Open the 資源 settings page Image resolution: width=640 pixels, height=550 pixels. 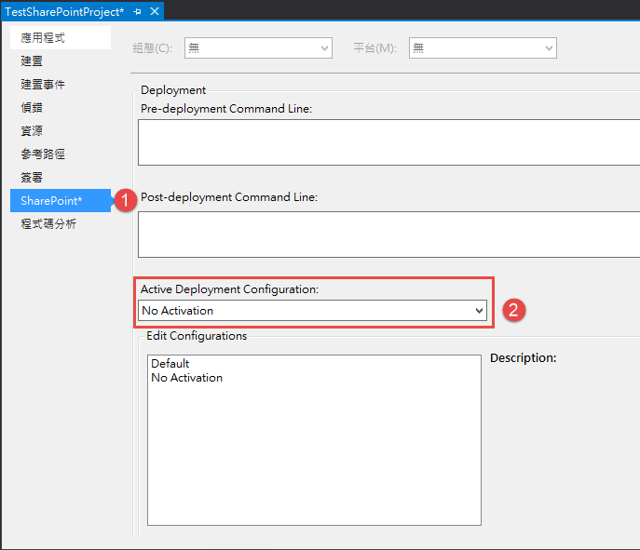[61, 131]
